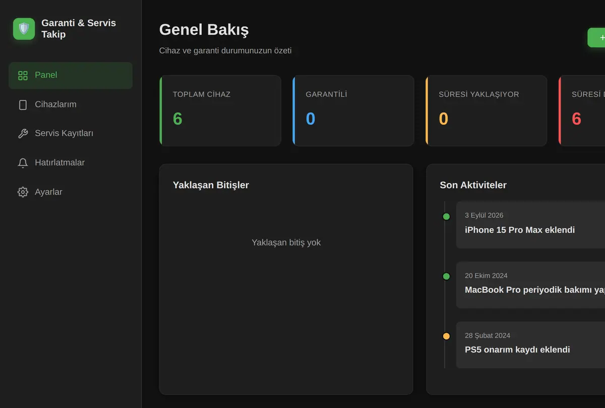Click the Hatırlatmalar bell icon
Image resolution: width=605 pixels, height=408 pixels.
23,162
